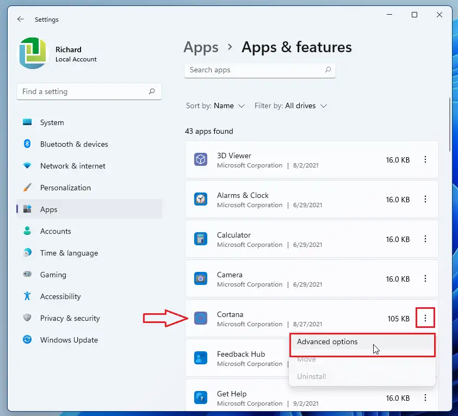
Task: Open more options for Calculator
Action: pos(425,239)
